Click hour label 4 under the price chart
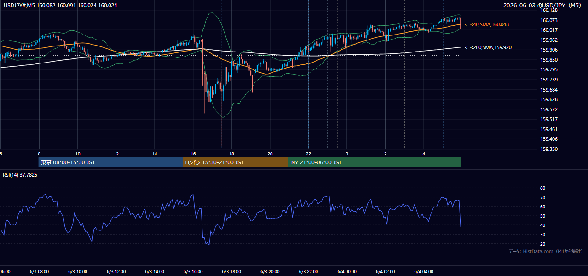This screenshot has height=276, width=588. [424, 154]
